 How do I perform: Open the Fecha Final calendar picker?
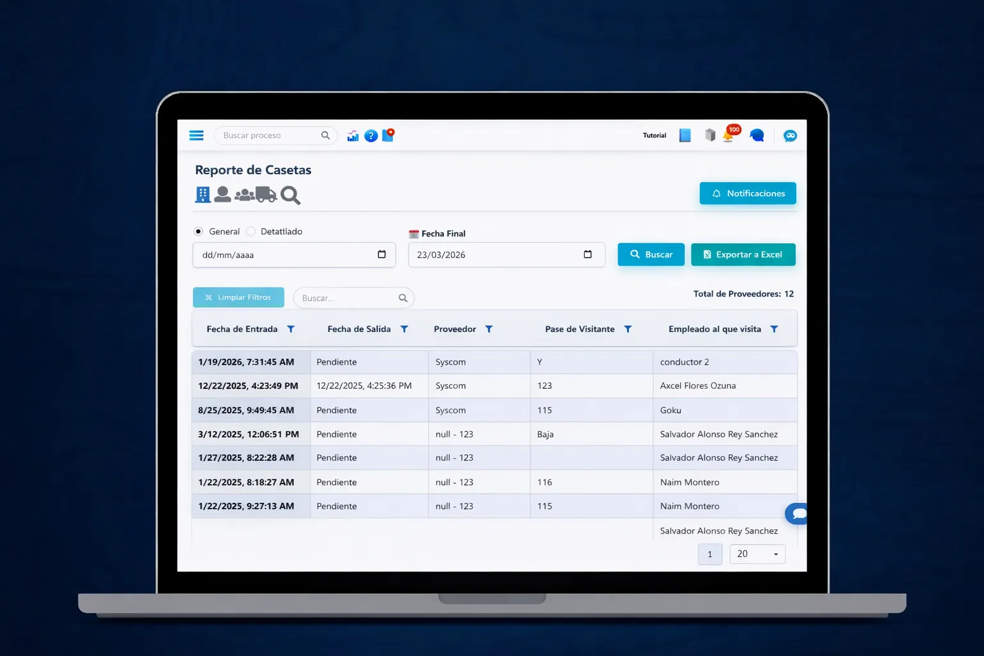(587, 254)
